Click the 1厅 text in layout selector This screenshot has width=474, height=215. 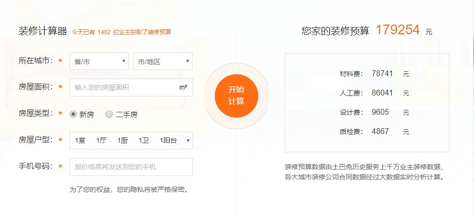101,141
